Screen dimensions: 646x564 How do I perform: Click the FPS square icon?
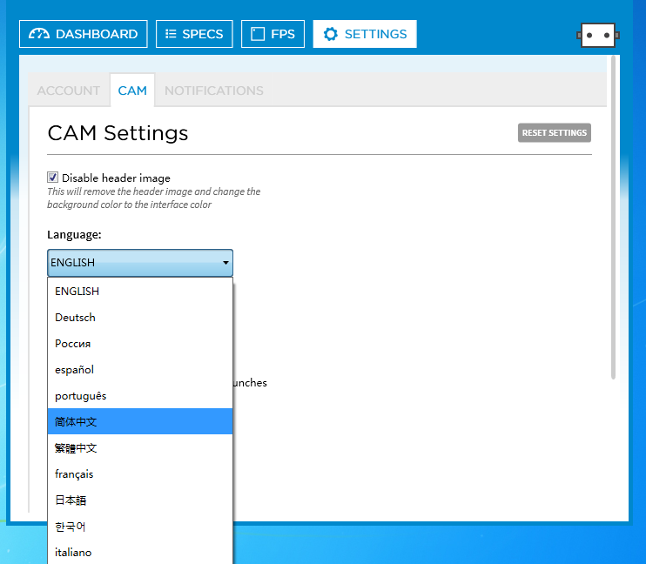pos(258,34)
